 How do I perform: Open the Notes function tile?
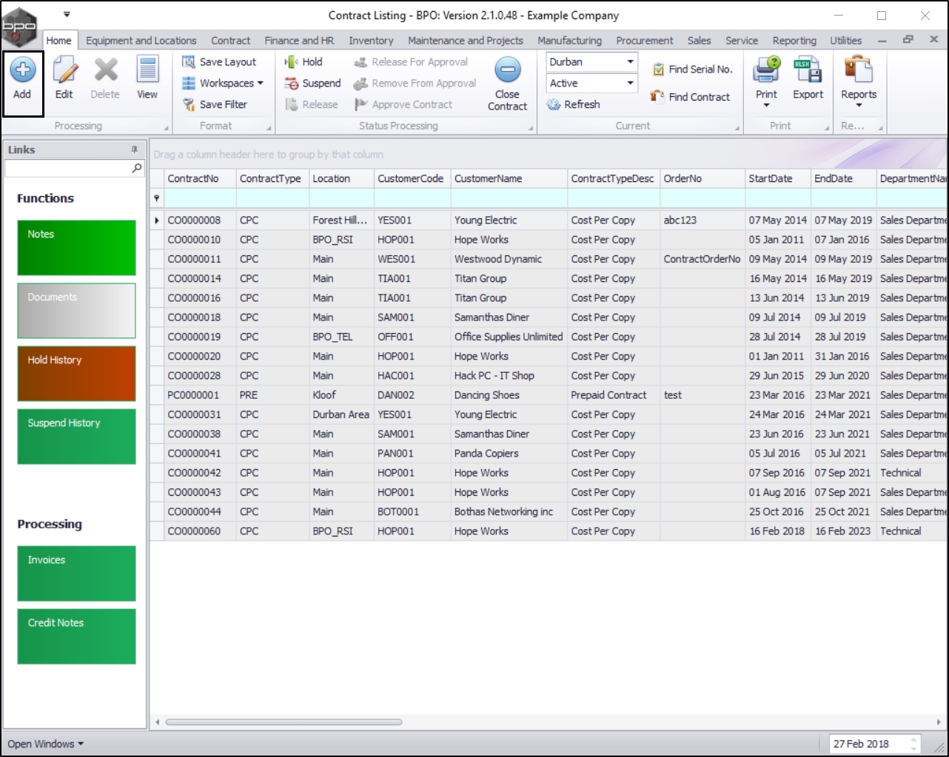pos(76,248)
